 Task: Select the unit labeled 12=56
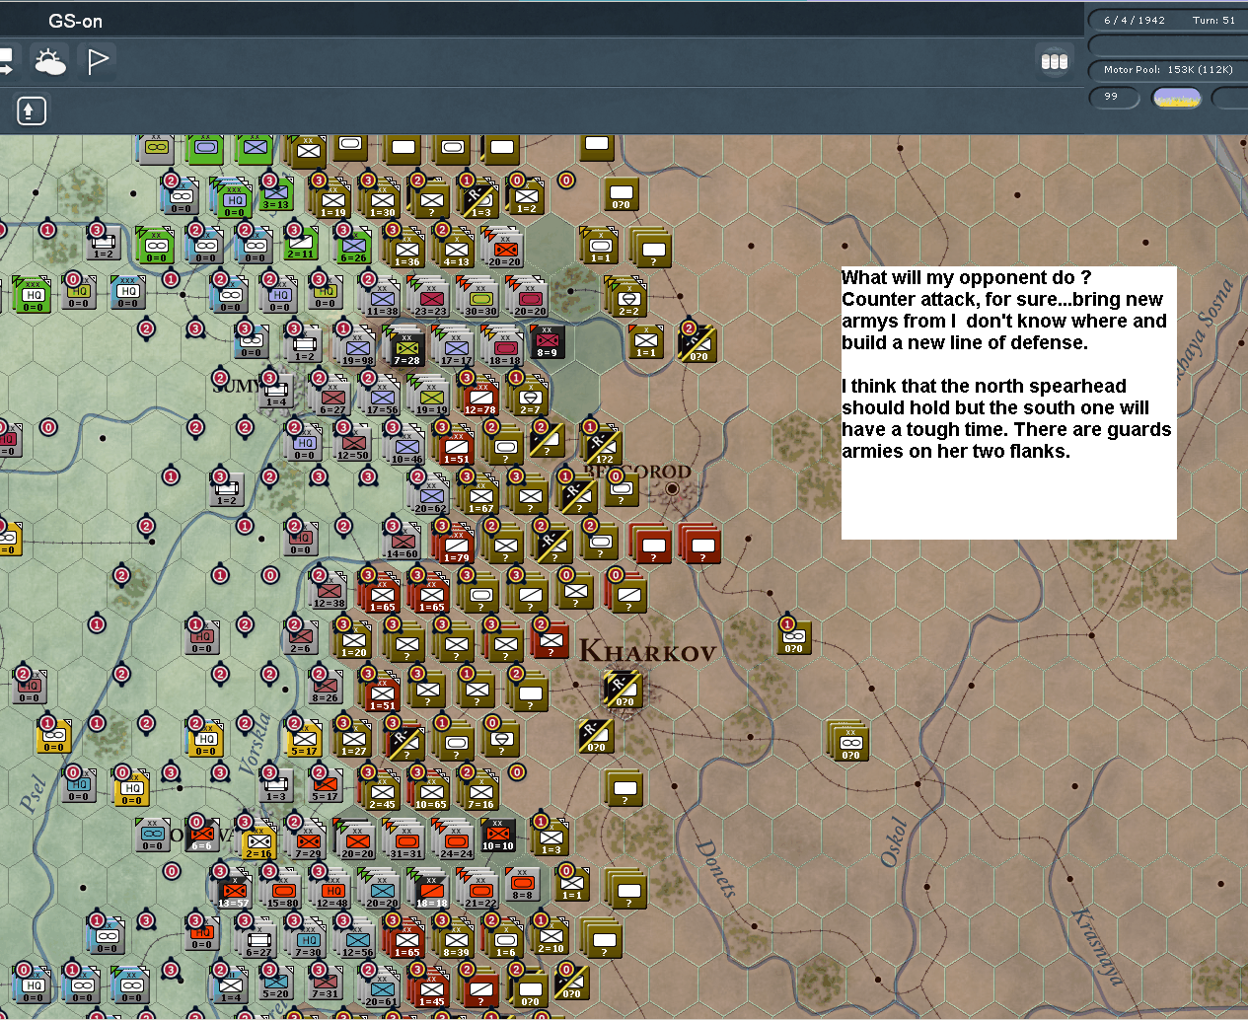(x=358, y=940)
